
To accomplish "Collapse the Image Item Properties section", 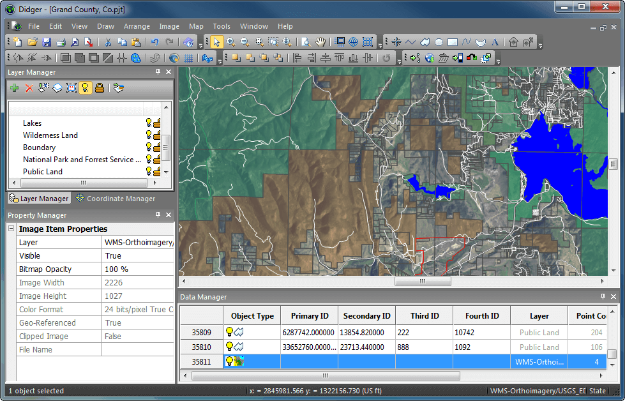I will point(11,229).
